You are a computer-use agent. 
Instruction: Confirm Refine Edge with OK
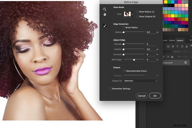pos(155,96)
